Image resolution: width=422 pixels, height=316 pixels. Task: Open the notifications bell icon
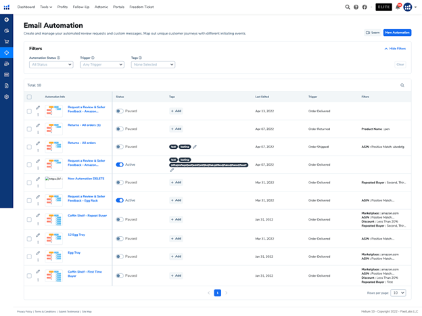coord(398,7)
